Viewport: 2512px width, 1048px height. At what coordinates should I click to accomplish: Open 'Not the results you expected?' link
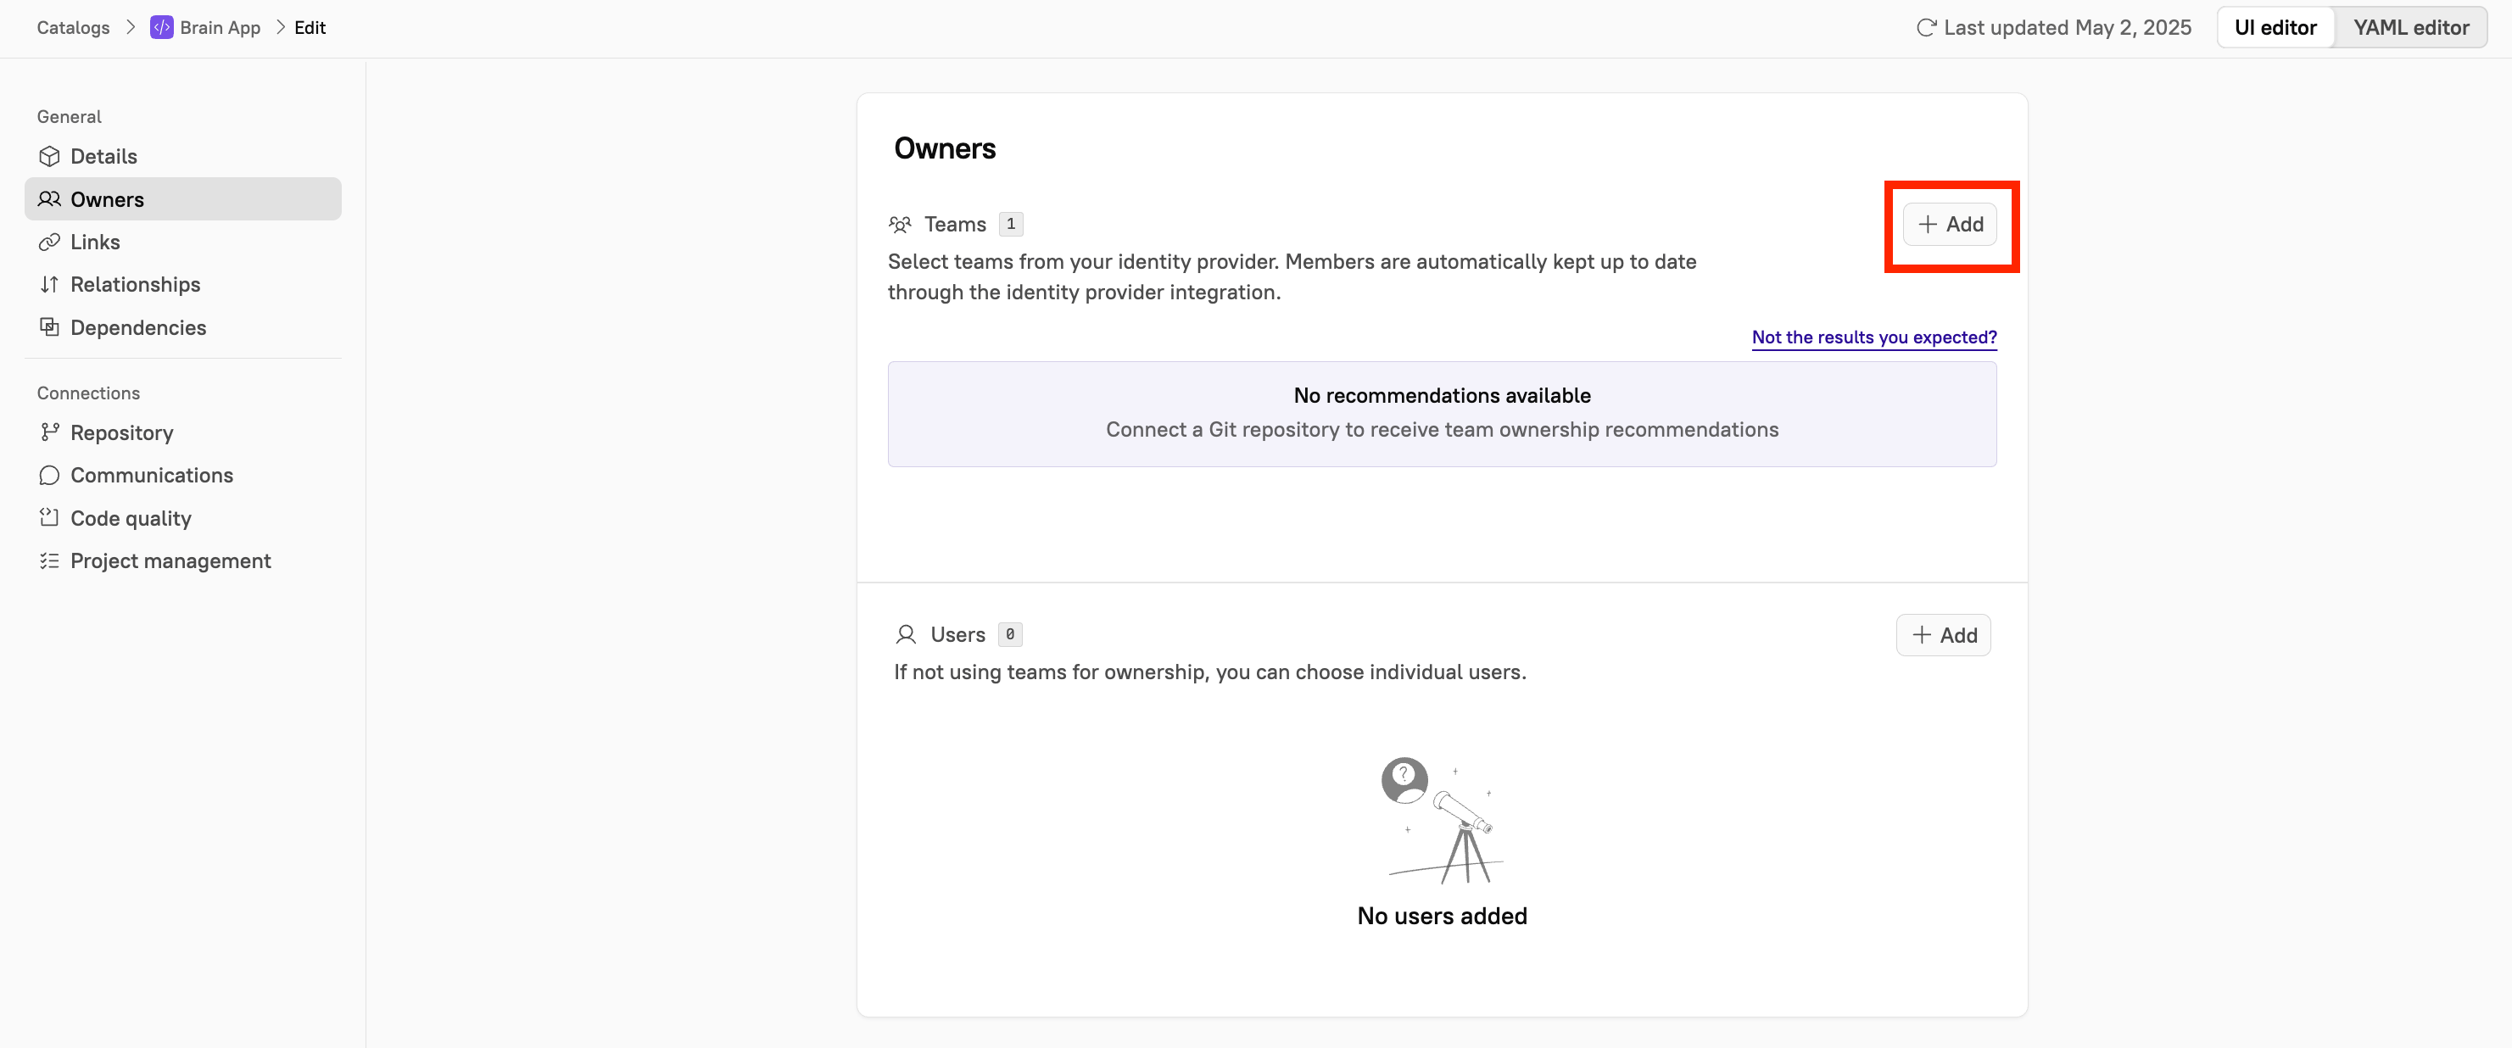click(1874, 337)
